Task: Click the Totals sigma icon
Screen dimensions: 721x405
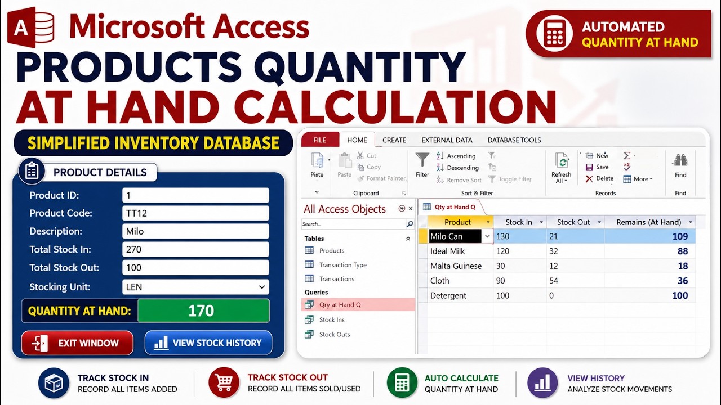Action: 627,155
